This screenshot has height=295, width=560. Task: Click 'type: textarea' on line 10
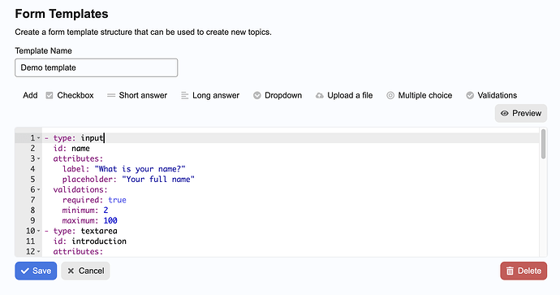coord(85,231)
